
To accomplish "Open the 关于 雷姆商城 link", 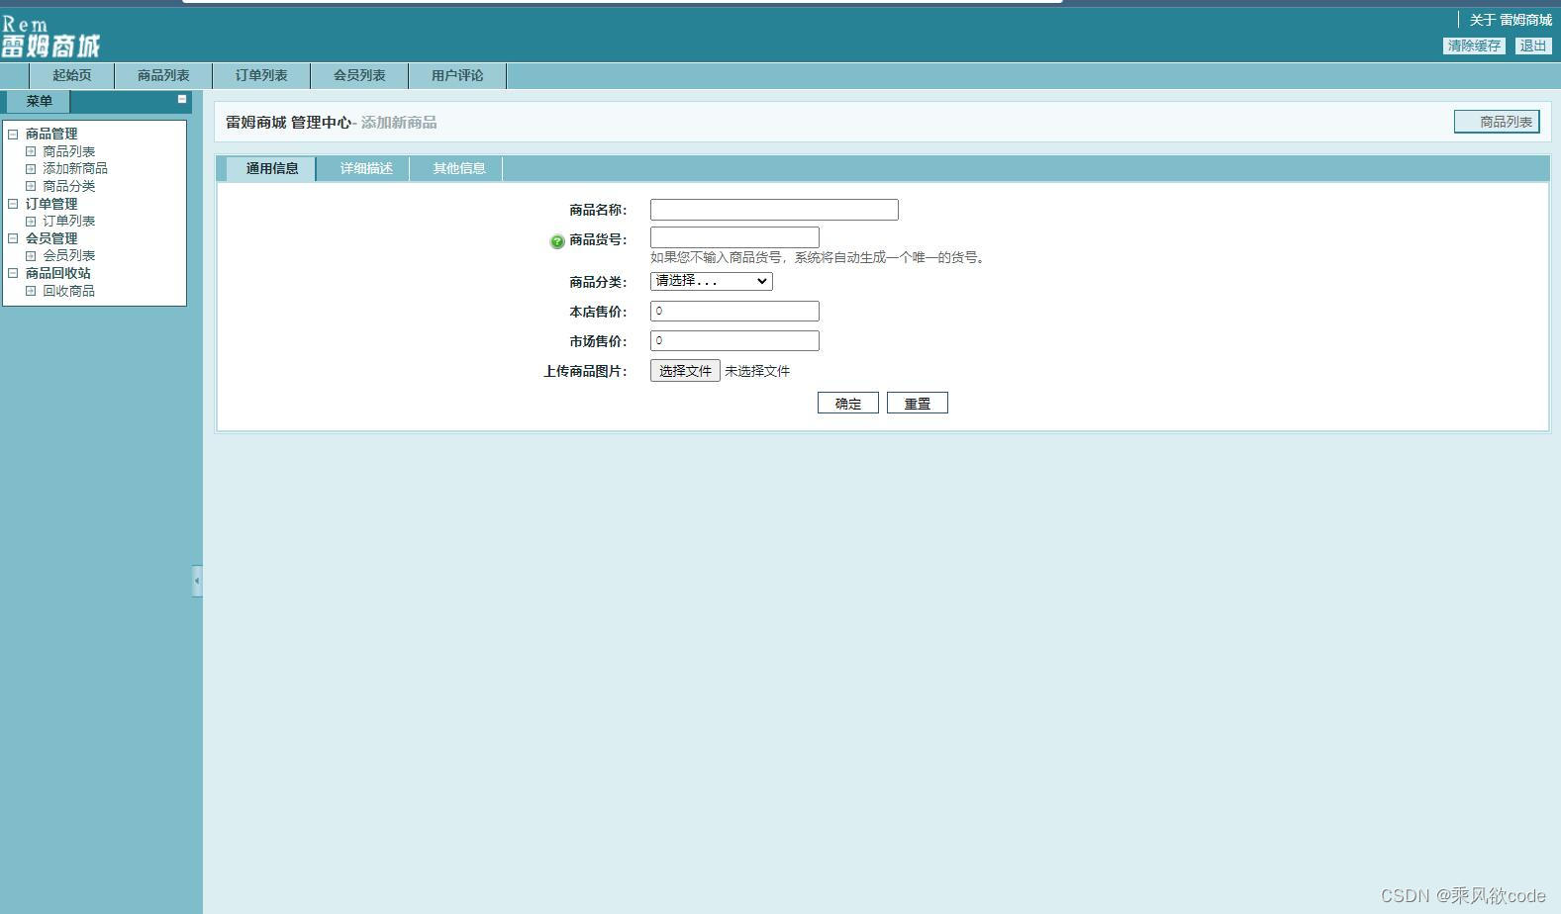I will (x=1511, y=20).
